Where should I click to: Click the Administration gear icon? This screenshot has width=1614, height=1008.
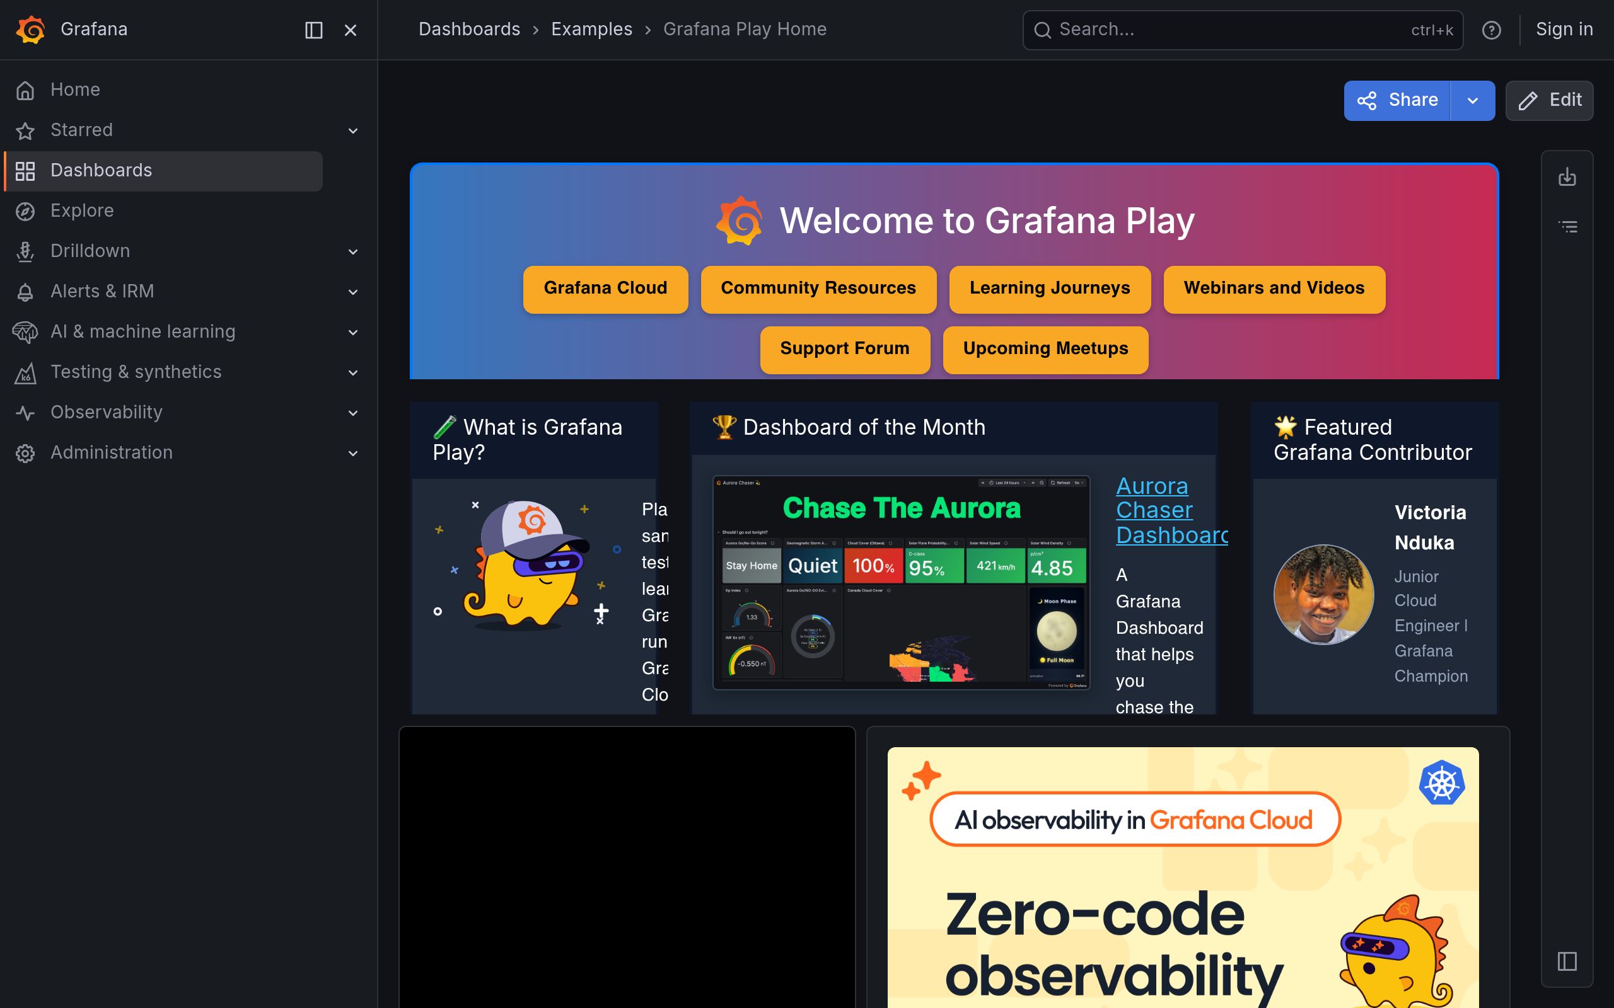[x=25, y=453]
